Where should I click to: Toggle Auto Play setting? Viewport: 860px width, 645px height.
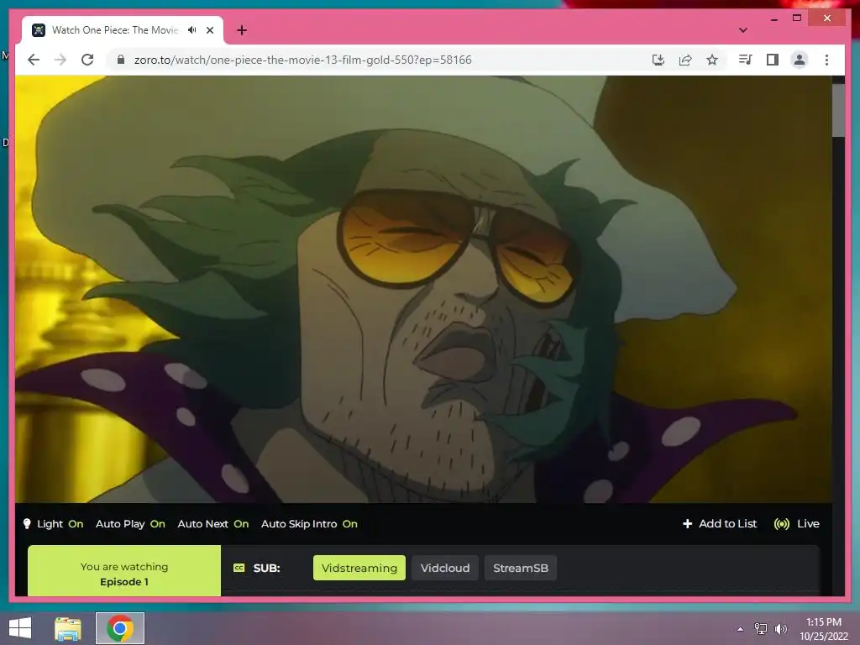pos(130,524)
